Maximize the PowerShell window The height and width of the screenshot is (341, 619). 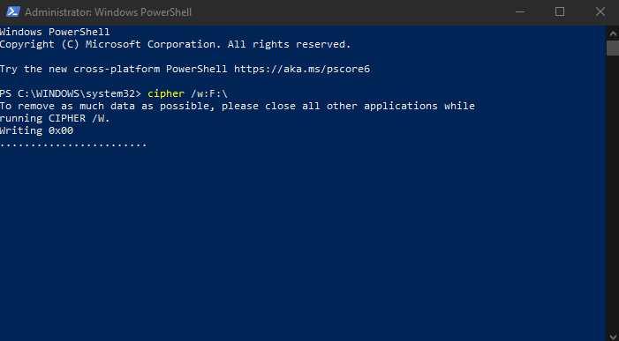pyautogui.click(x=560, y=11)
